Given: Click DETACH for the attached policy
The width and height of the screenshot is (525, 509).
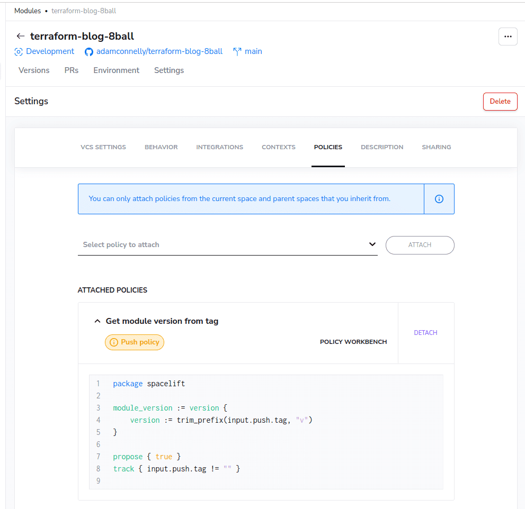Looking at the screenshot, I should coord(425,333).
